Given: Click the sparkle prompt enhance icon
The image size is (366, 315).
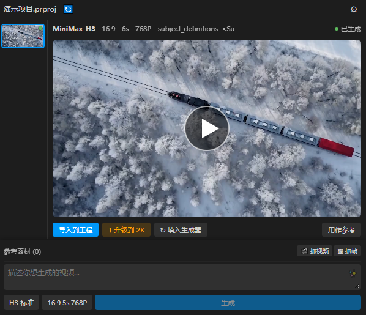Looking at the screenshot, I should [353, 273].
